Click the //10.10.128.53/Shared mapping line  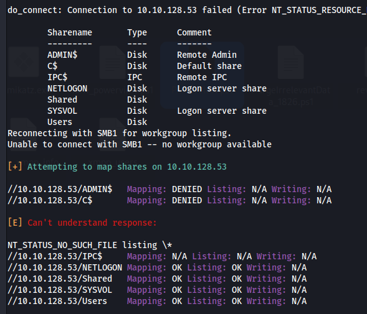click(x=157, y=279)
